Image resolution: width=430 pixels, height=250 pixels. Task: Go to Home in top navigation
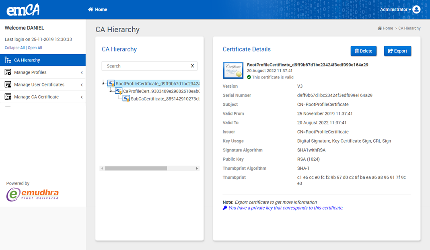[98, 10]
